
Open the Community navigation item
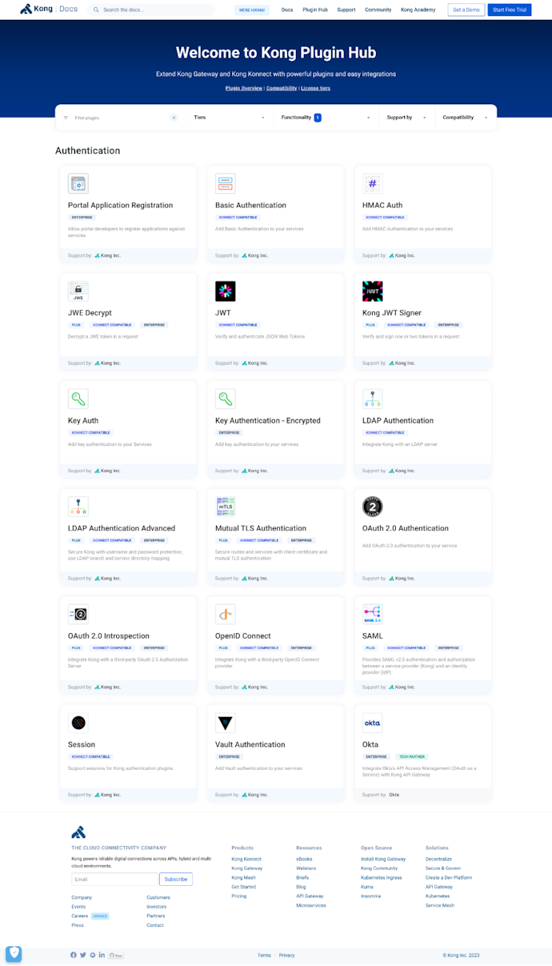[x=377, y=10]
